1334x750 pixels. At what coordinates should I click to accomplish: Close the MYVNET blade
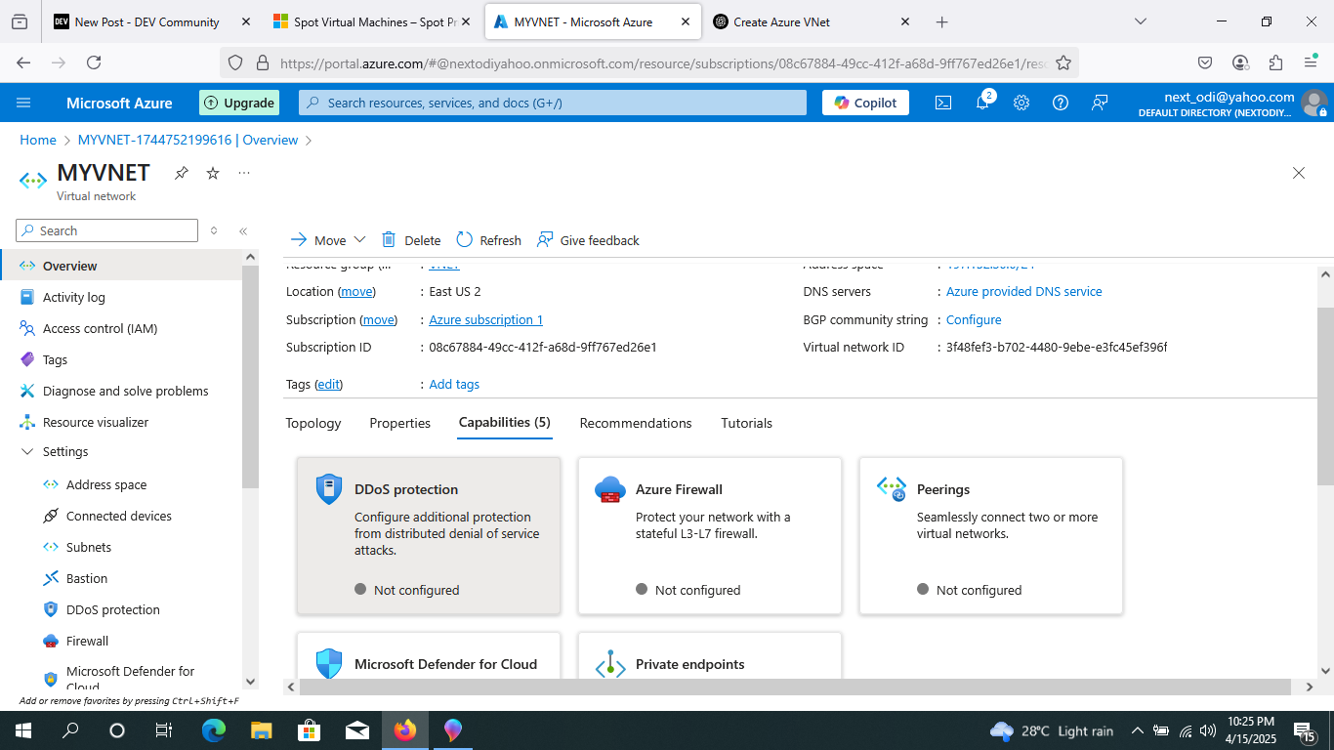pos(1299,173)
